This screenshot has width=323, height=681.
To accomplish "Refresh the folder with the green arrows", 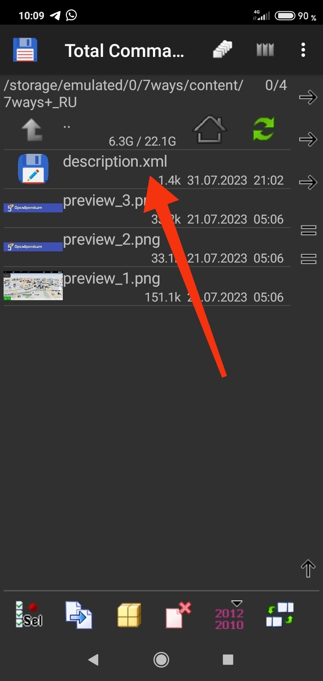I will tap(263, 129).
